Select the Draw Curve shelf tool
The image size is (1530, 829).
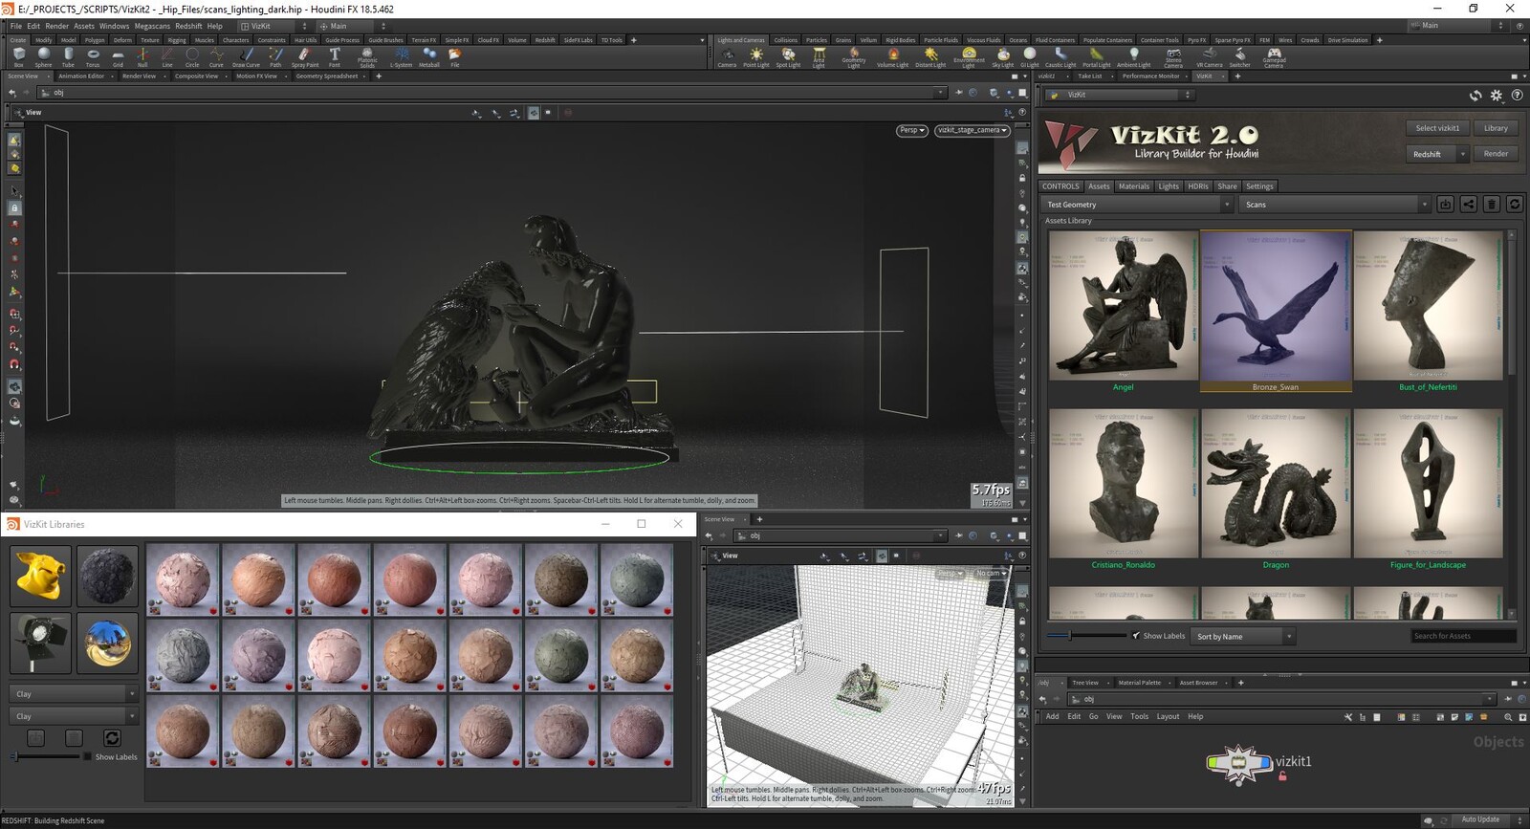pos(246,57)
